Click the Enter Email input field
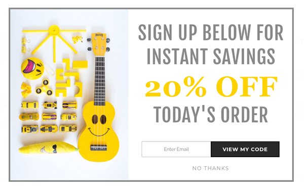This screenshot has width=304, height=192. [176, 149]
